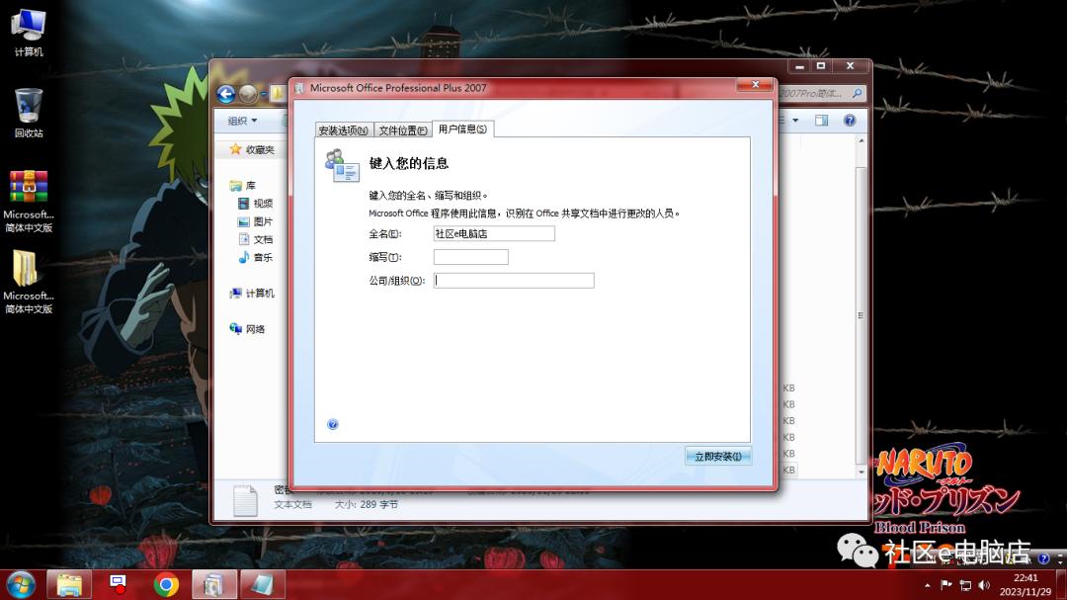Switch to the Office setup taskbar item
This screenshot has height=600, width=1067.
pos(214,585)
